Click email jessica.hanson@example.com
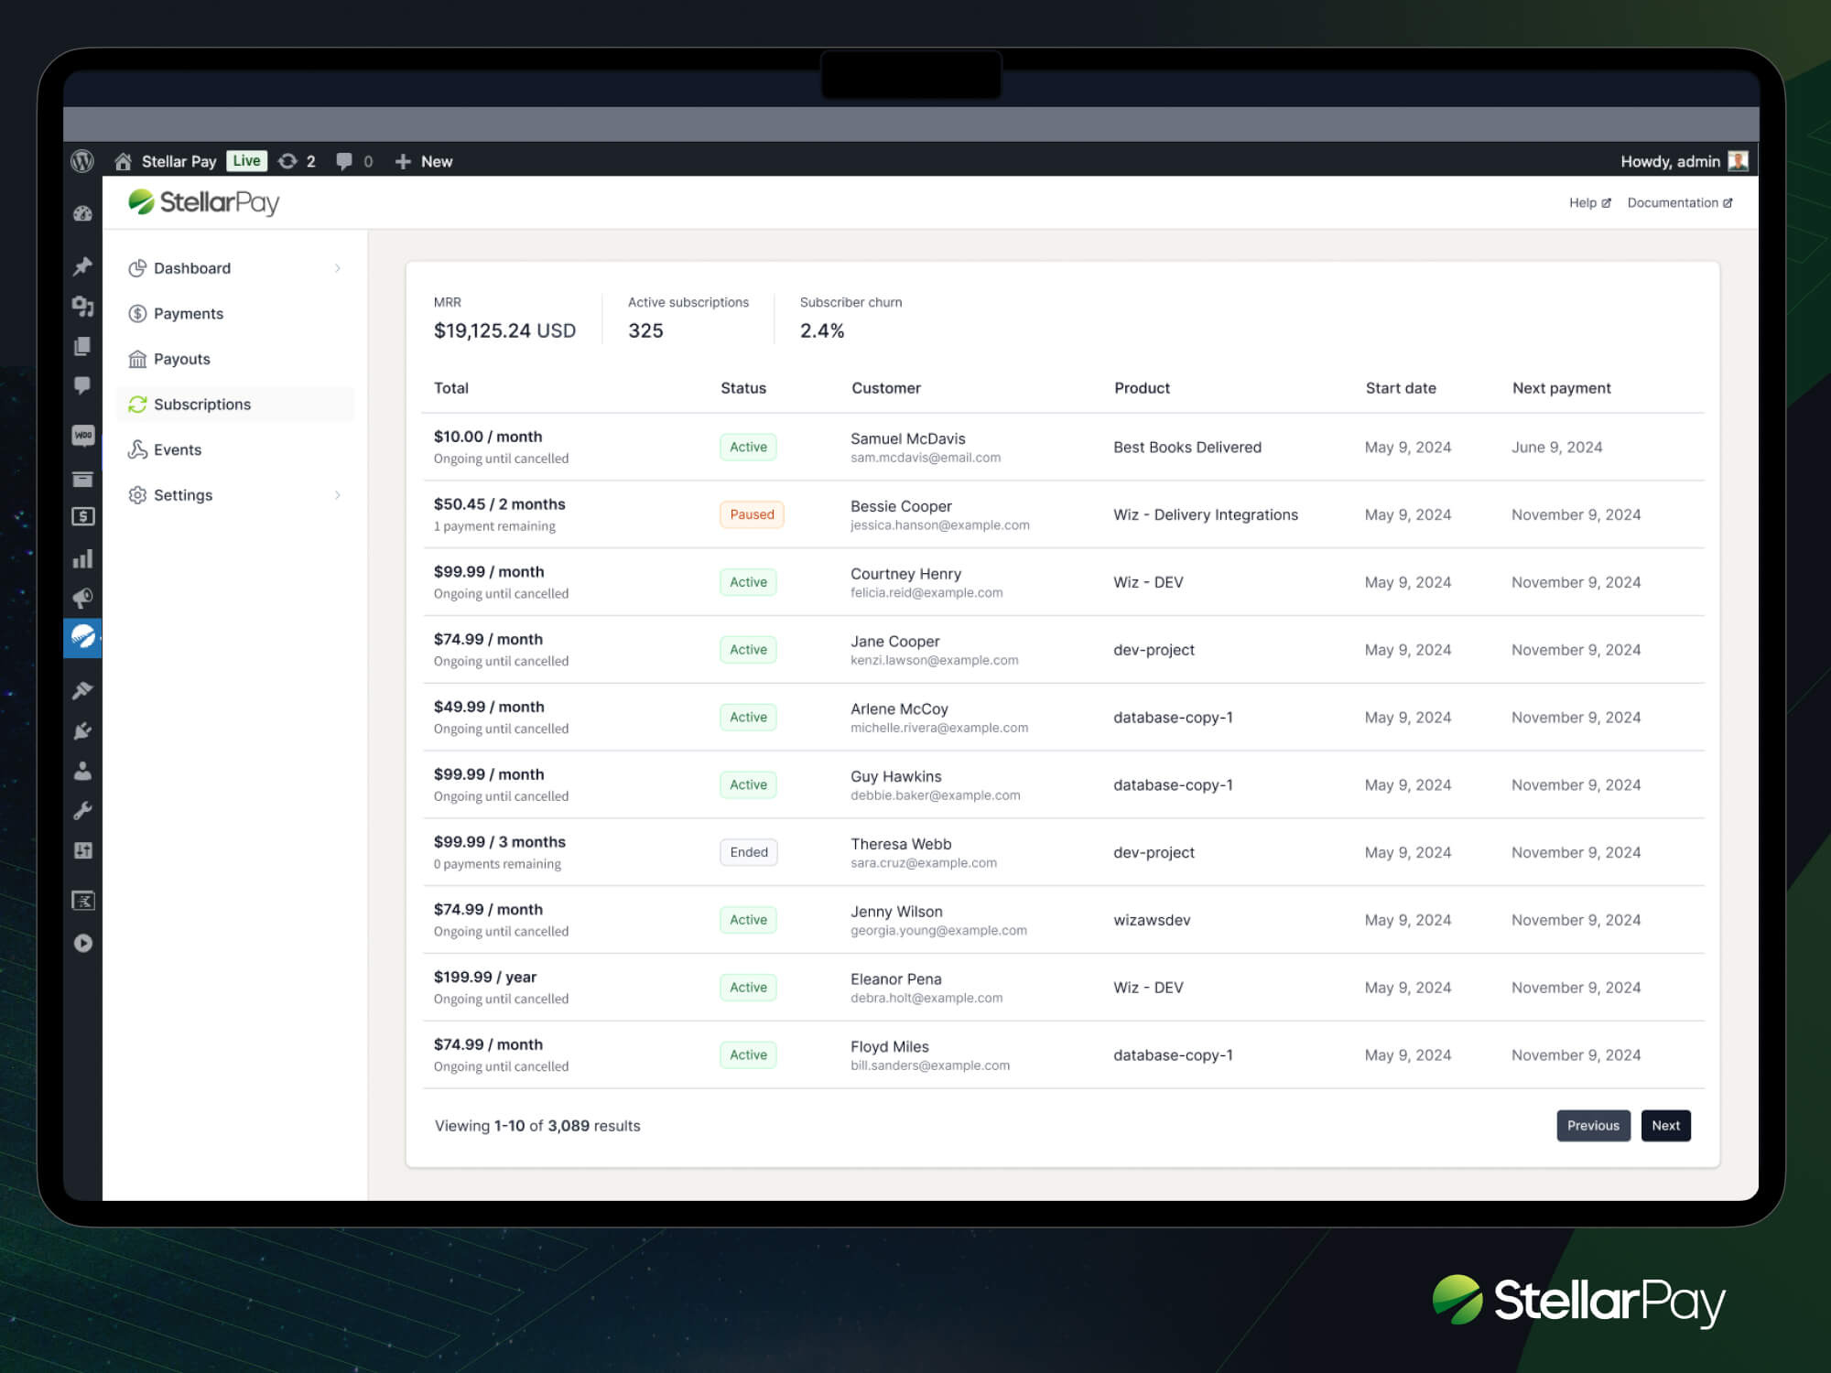The height and width of the screenshot is (1373, 1831). [x=940, y=525]
